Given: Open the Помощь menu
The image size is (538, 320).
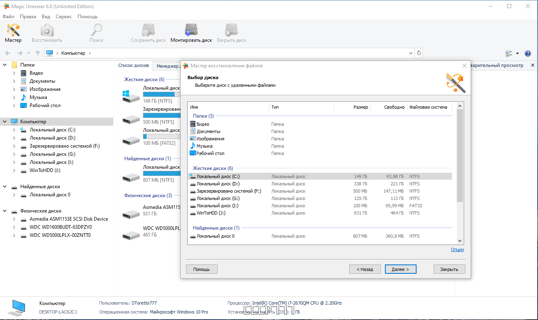Looking at the screenshot, I should pos(87,17).
